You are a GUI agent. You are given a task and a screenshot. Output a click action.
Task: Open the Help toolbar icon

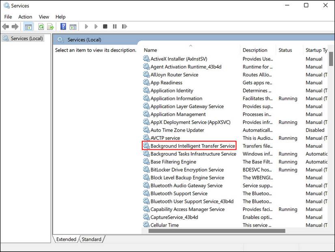63,26
